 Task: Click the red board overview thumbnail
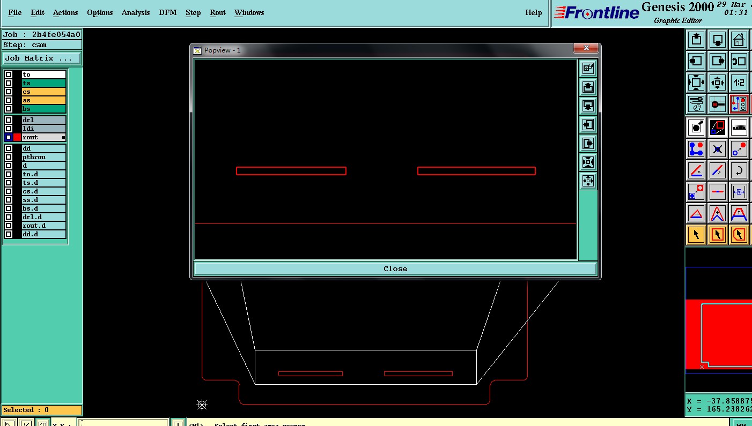tap(719, 334)
